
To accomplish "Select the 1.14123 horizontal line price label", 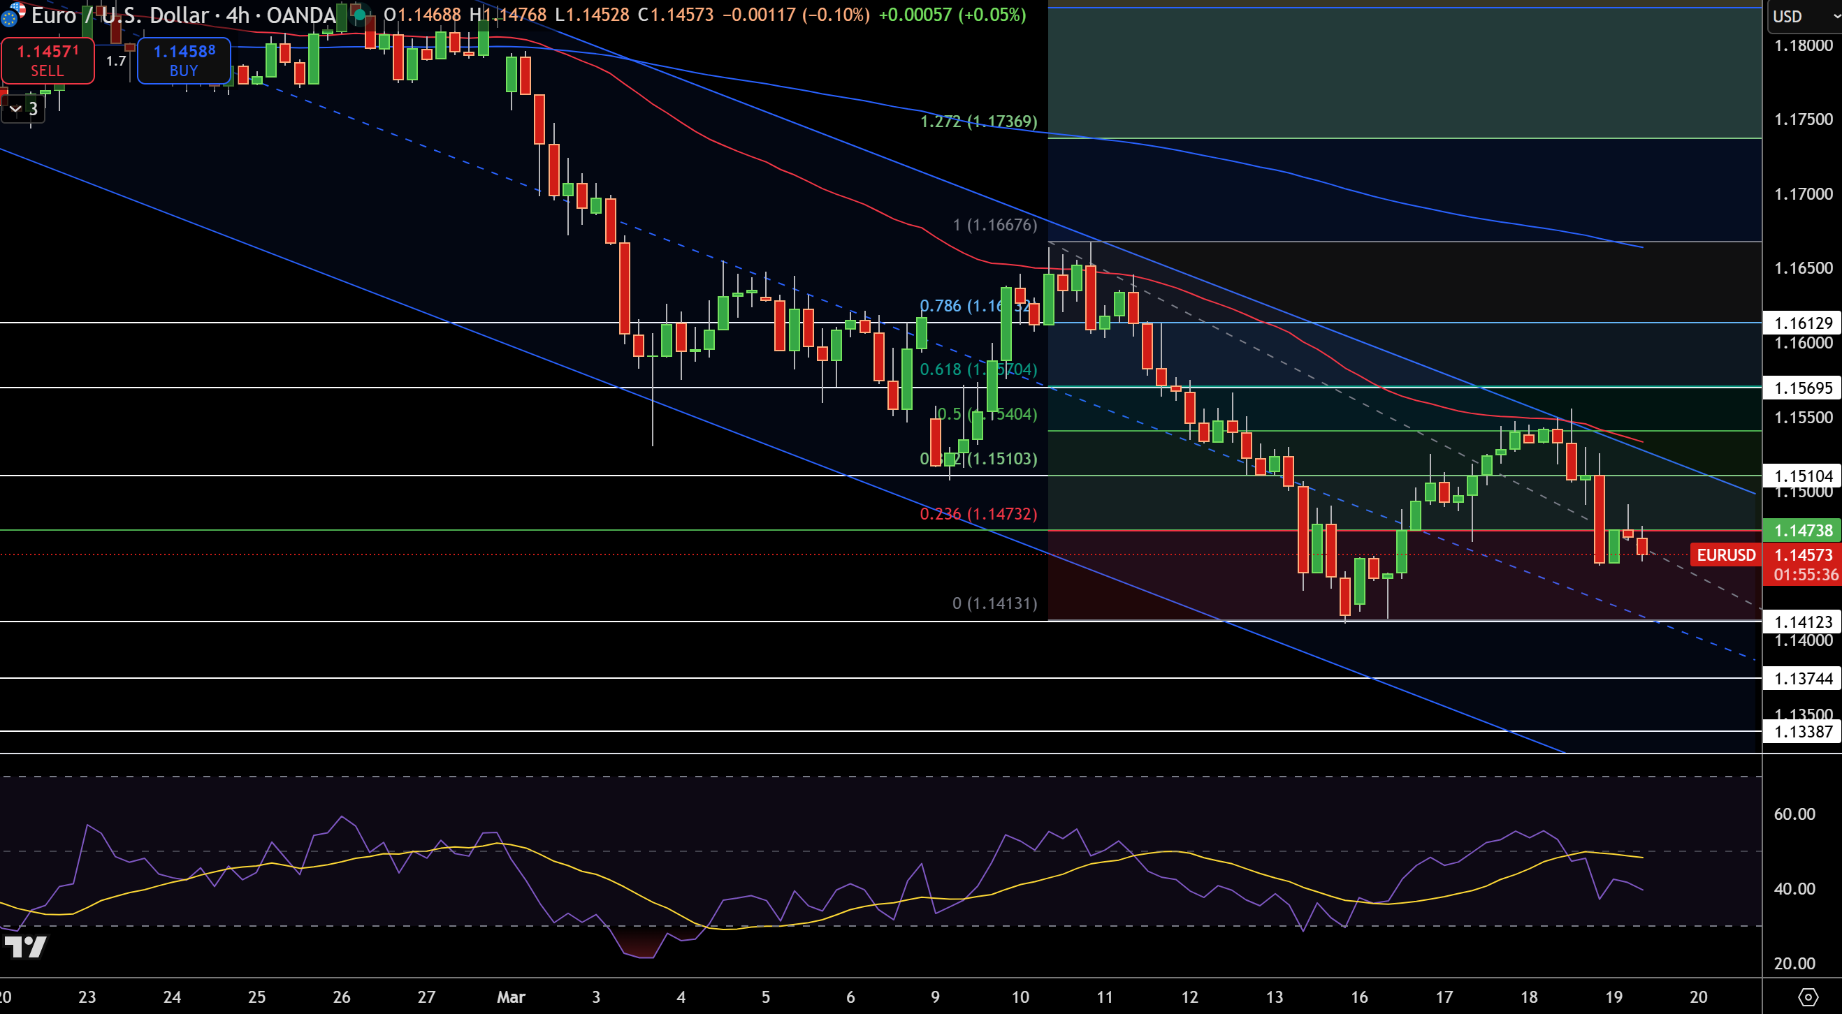I will coord(1803,622).
